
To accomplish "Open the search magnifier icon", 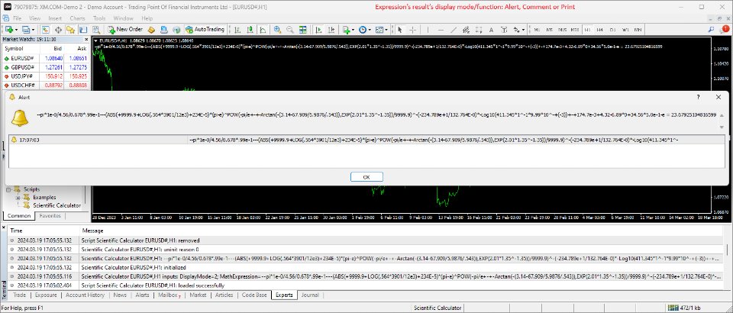I will (x=711, y=30).
